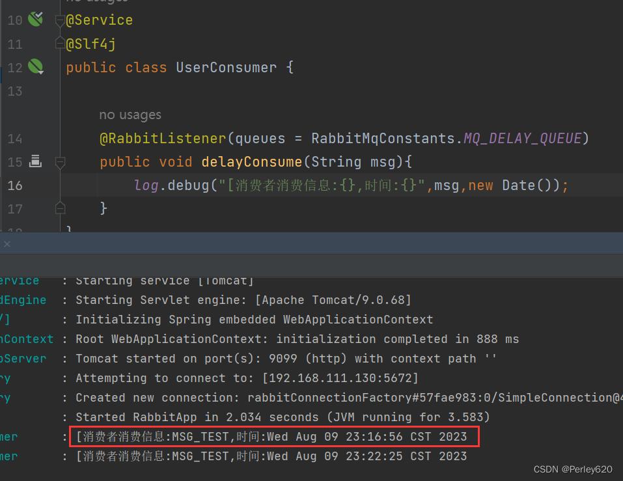Click the console message timed 23:16:56
Viewport: 623px width, 481px height.
coord(271,437)
